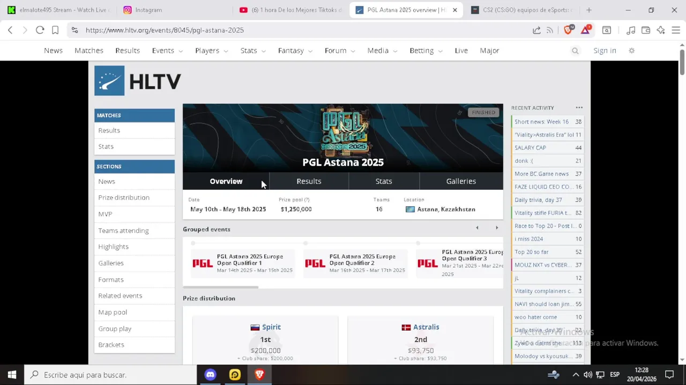The width and height of the screenshot is (686, 385).
Task: Click the HLTV logo
Action: [x=138, y=81]
